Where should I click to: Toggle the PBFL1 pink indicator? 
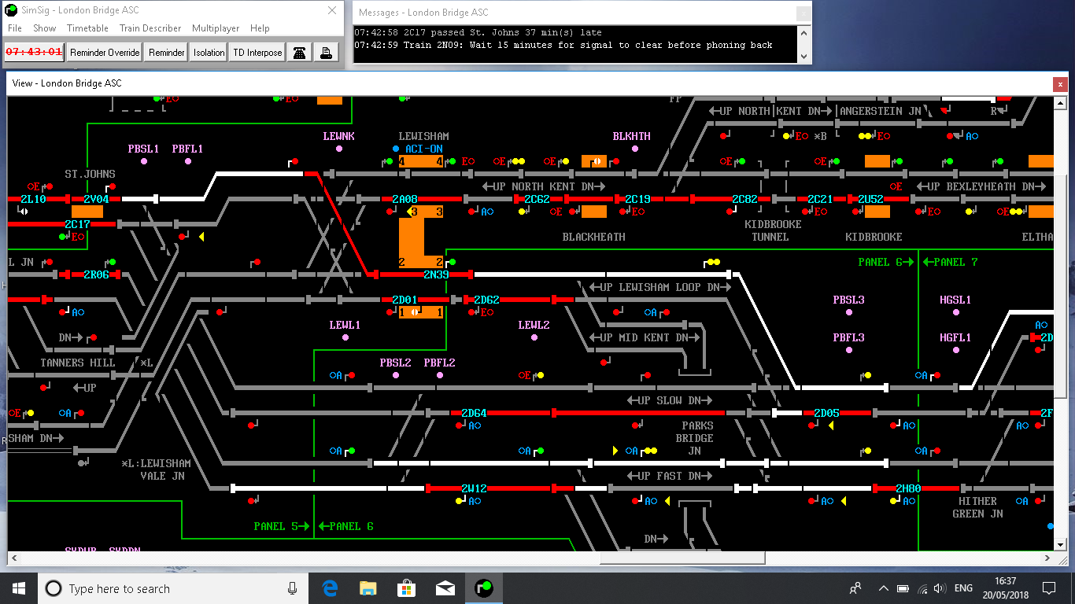(188, 161)
